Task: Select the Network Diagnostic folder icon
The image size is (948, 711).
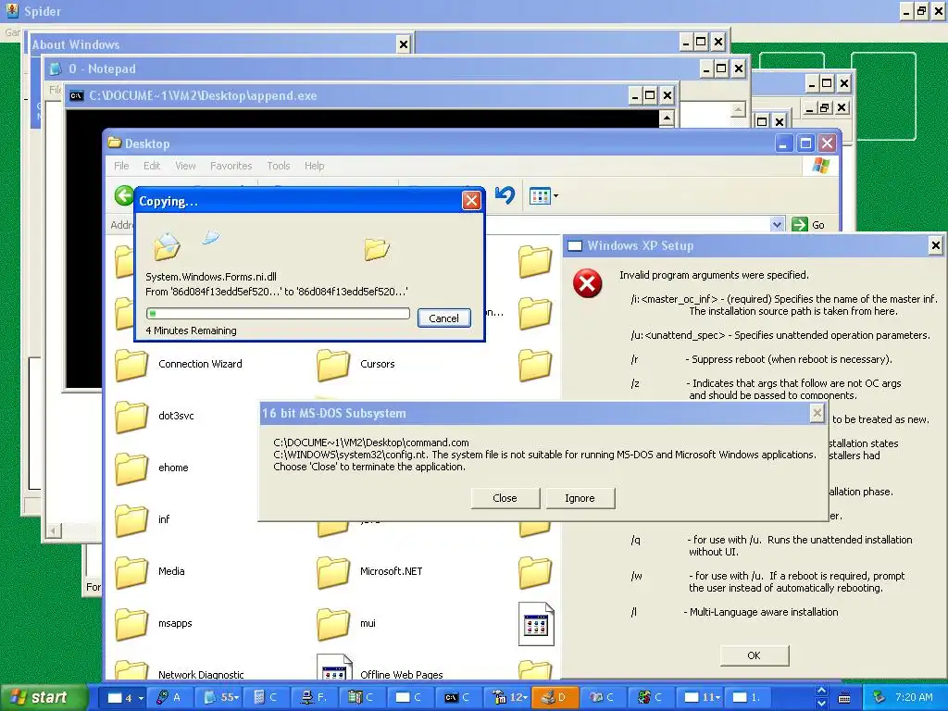Action: 131,670
